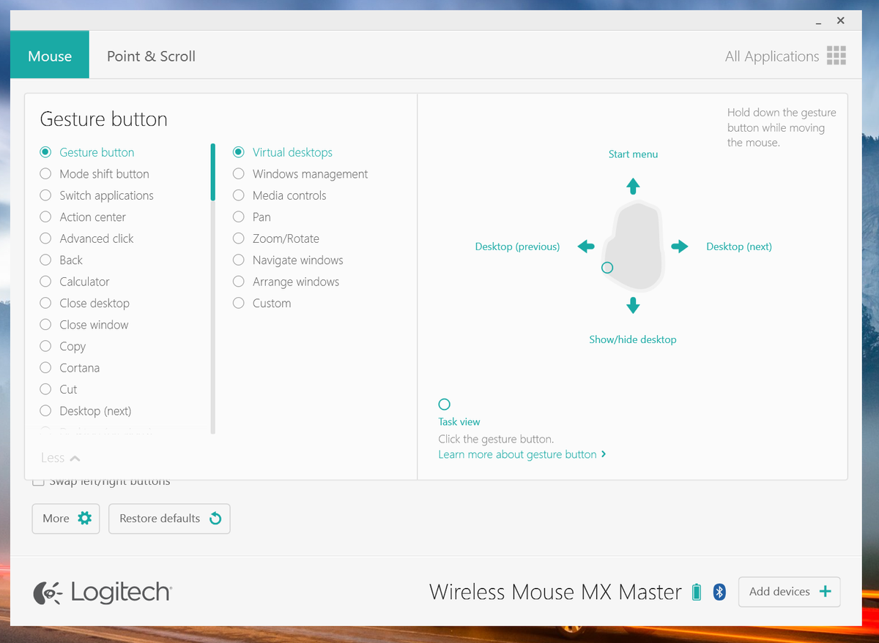Click Restore defaults
Screen dimensions: 879x643
pyautogui.click(x=169, y=519)
